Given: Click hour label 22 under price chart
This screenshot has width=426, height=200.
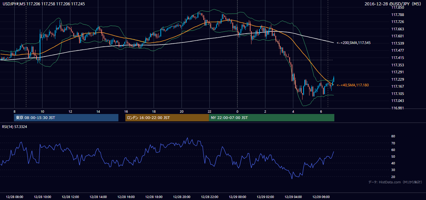Looking at the screenshot, I should tap(210, 111).
